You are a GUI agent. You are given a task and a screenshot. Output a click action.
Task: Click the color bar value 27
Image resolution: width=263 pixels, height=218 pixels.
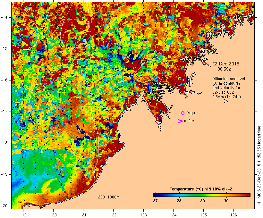pos(155,201)
